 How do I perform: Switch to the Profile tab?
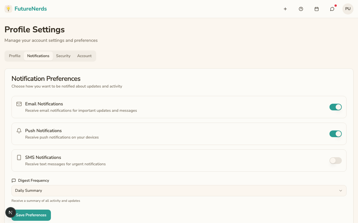15,56
